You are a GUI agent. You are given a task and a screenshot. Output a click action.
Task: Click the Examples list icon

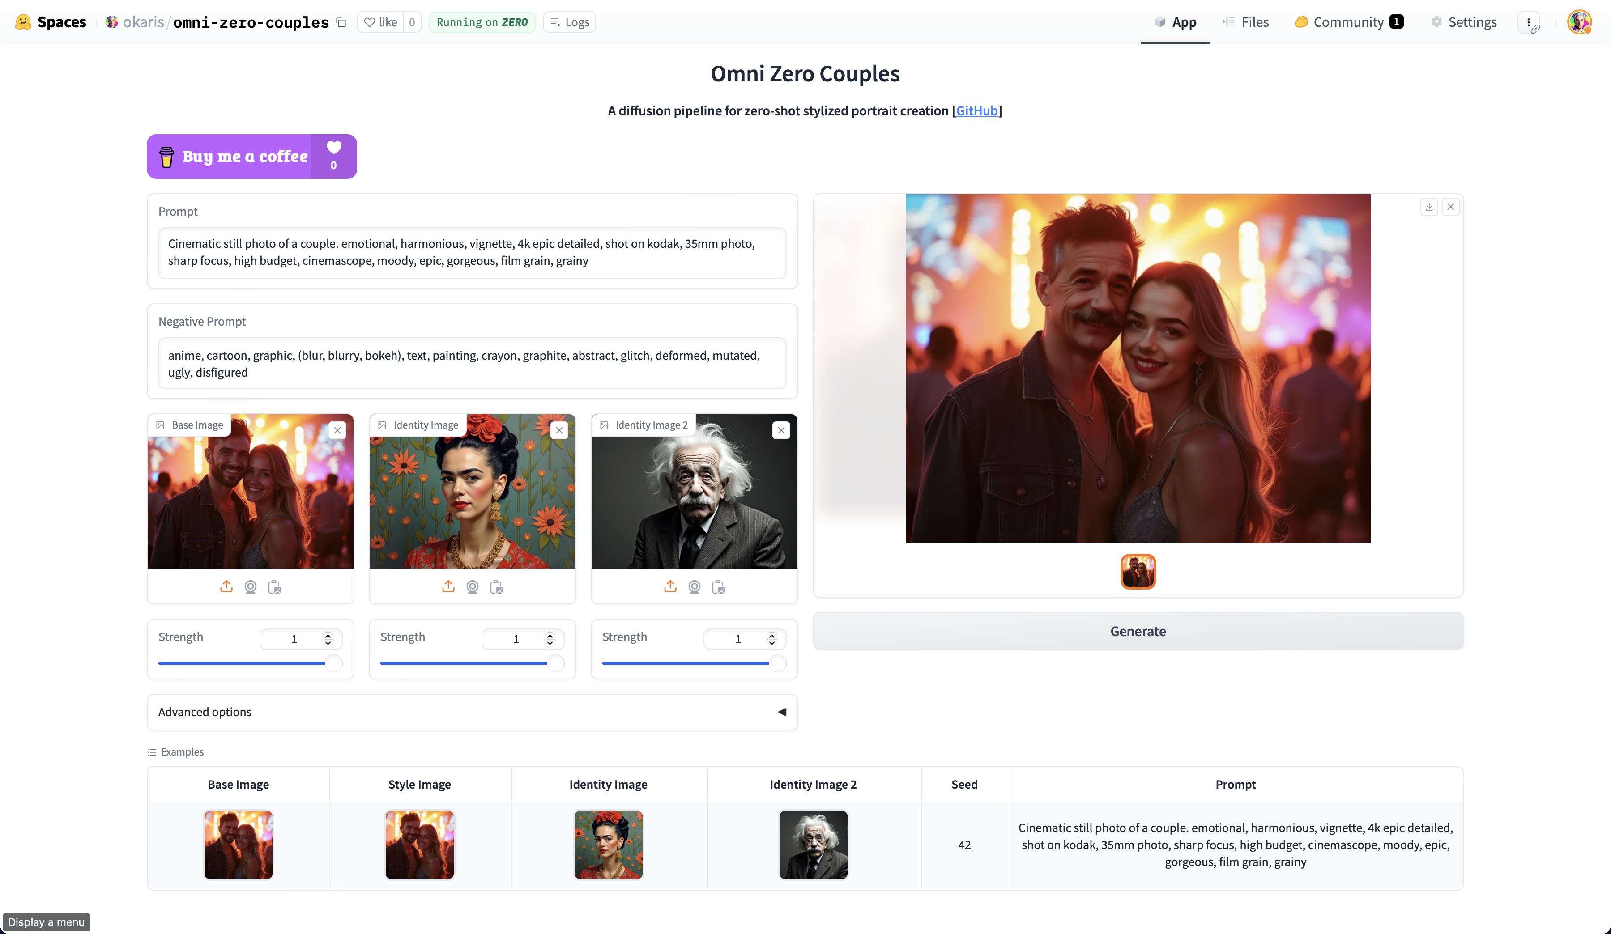(152, 752)
